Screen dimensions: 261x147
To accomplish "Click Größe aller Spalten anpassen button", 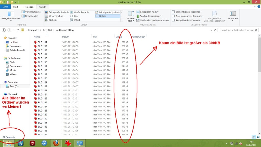I will 152,20.
